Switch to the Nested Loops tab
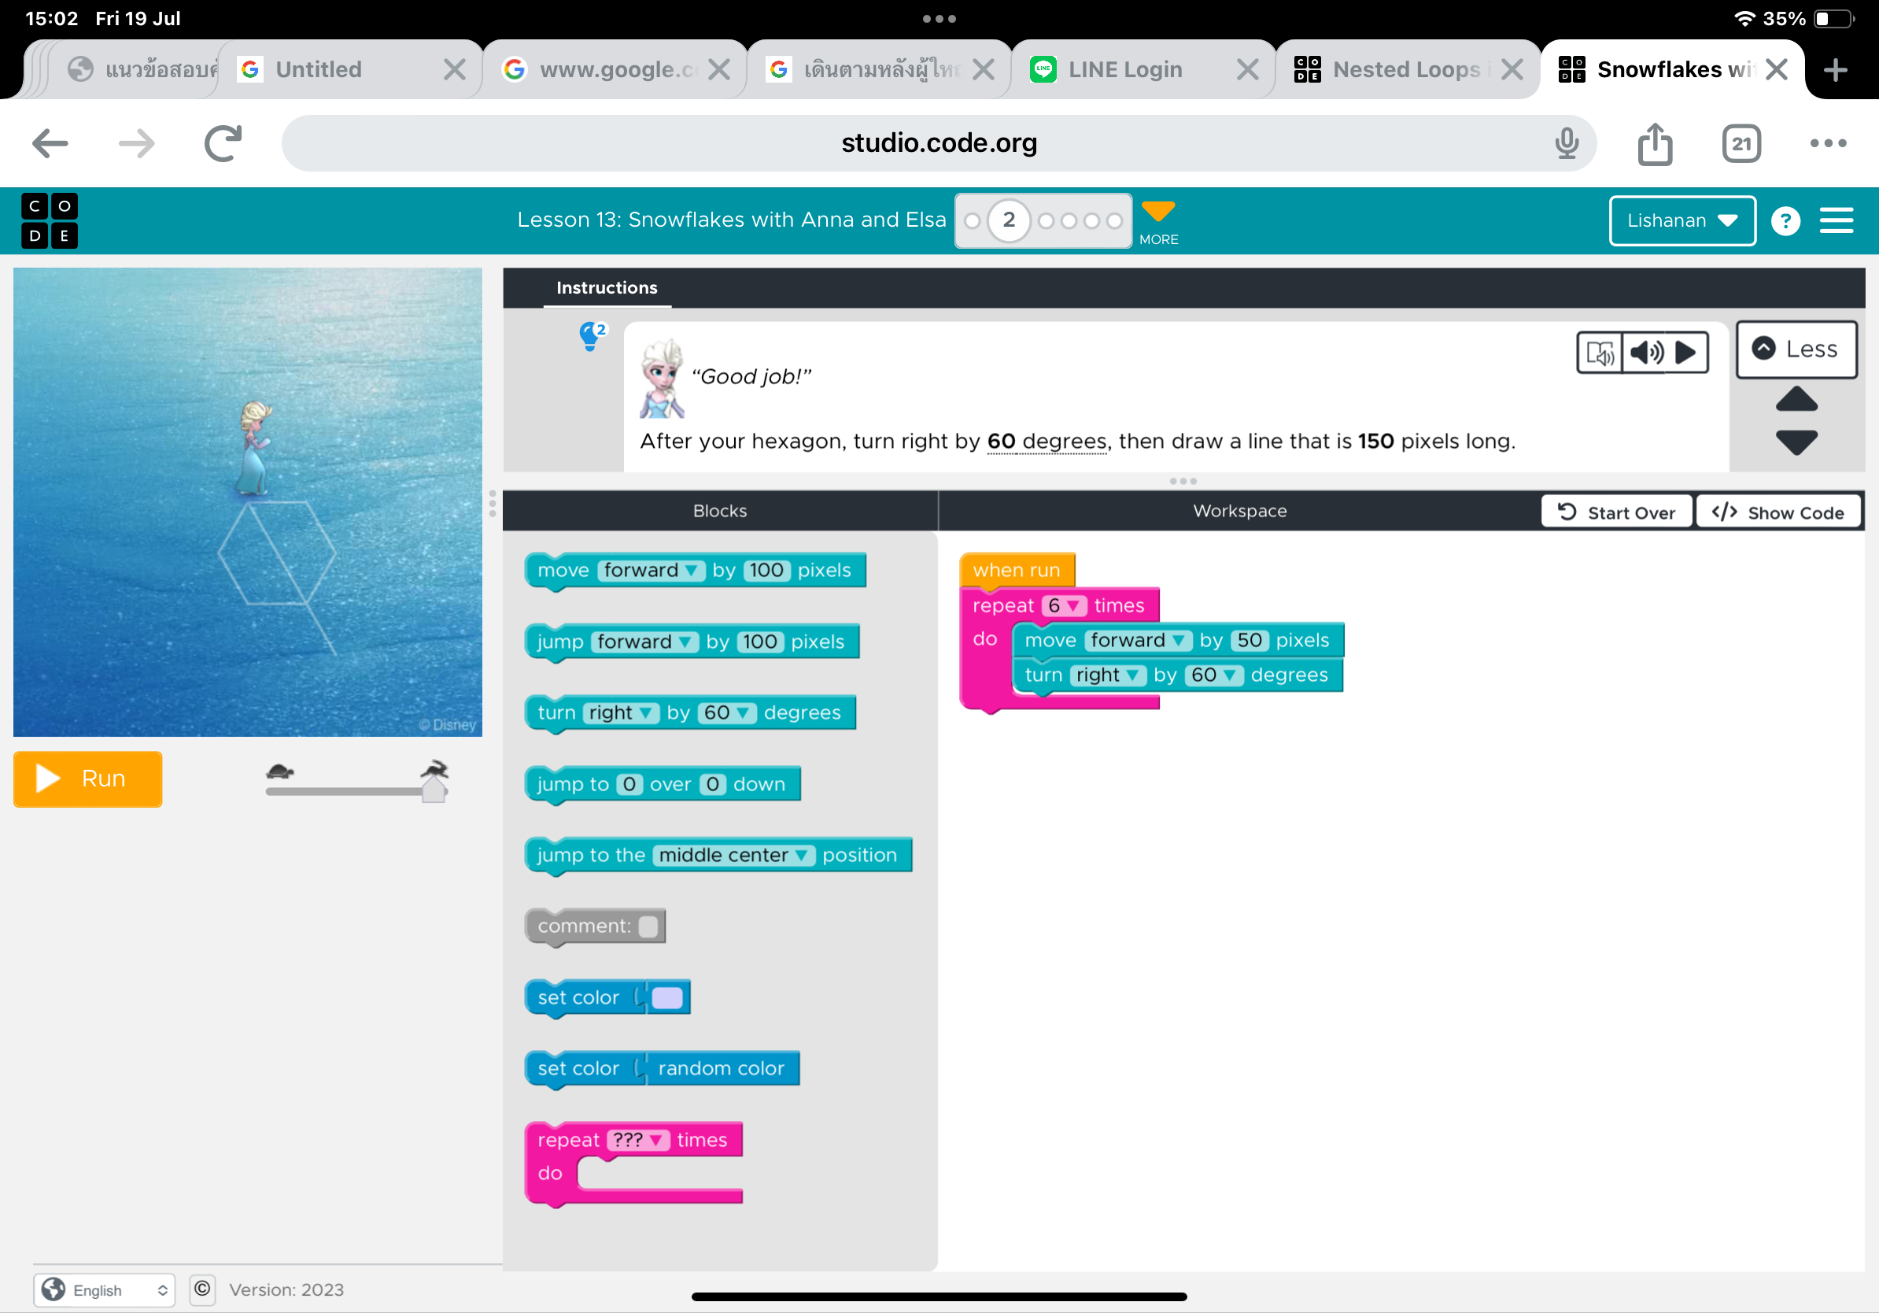 pyautogui.click(x=1405, y=69)
